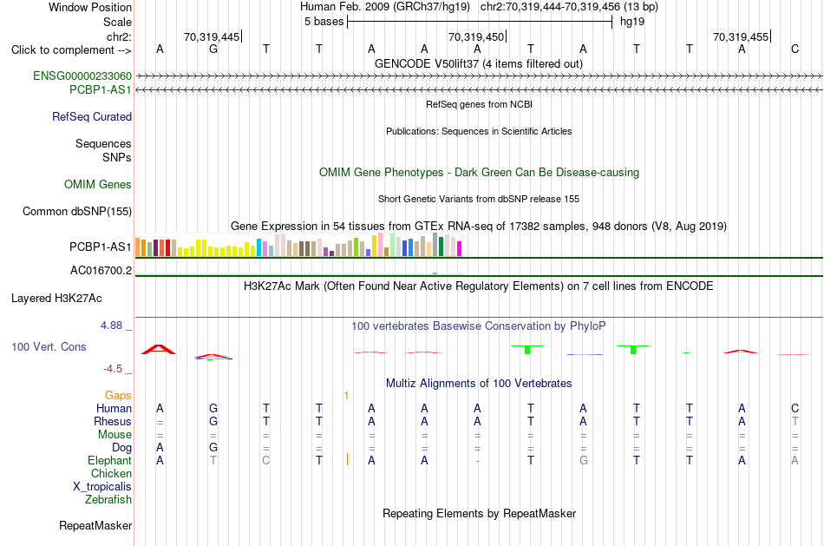Click the Dog species label
The image size is (824, 546).
coord(122,448)
